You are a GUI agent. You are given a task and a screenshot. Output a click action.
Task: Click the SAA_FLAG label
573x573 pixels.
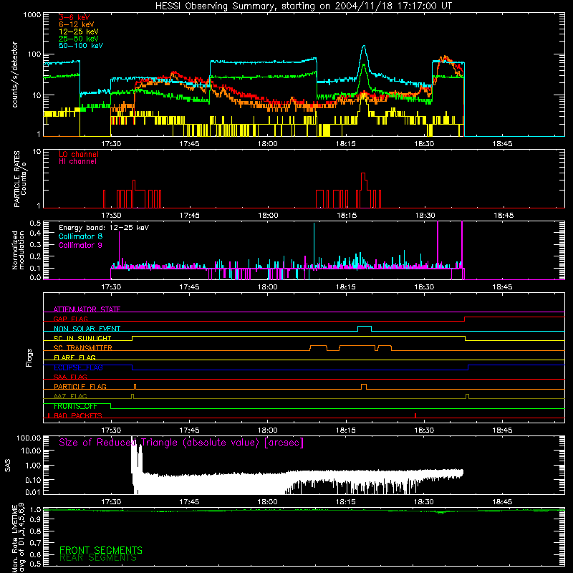(70, 377)
